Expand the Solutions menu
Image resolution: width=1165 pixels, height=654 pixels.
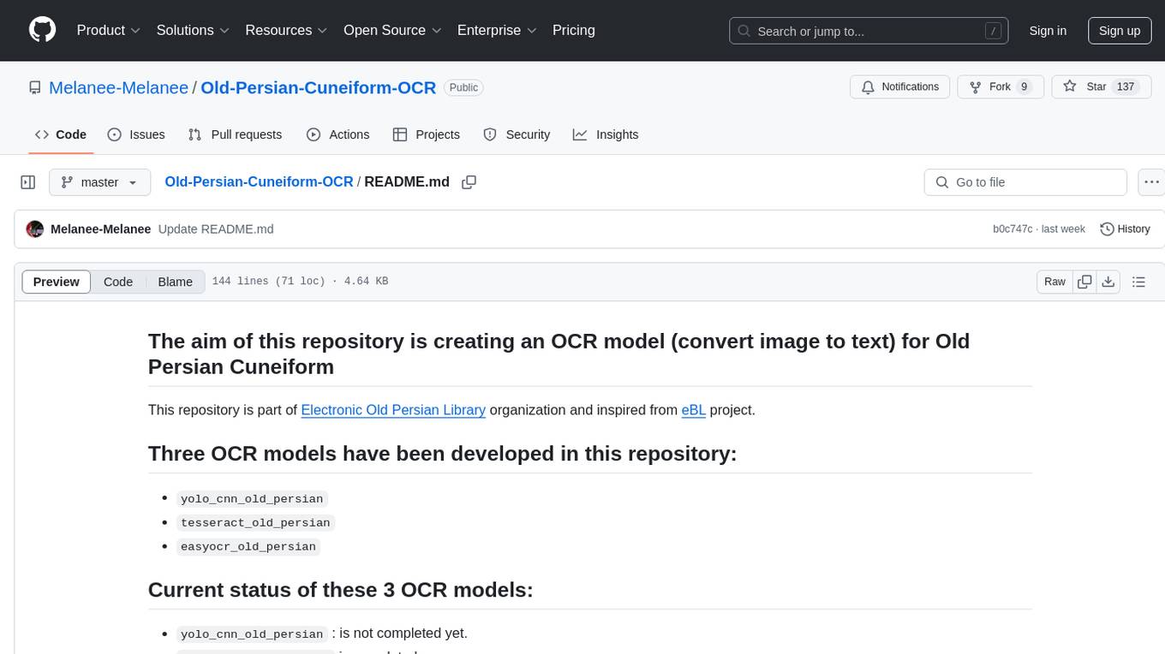coord(193,30)
